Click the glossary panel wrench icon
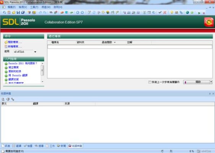 (x=13, y=99)
